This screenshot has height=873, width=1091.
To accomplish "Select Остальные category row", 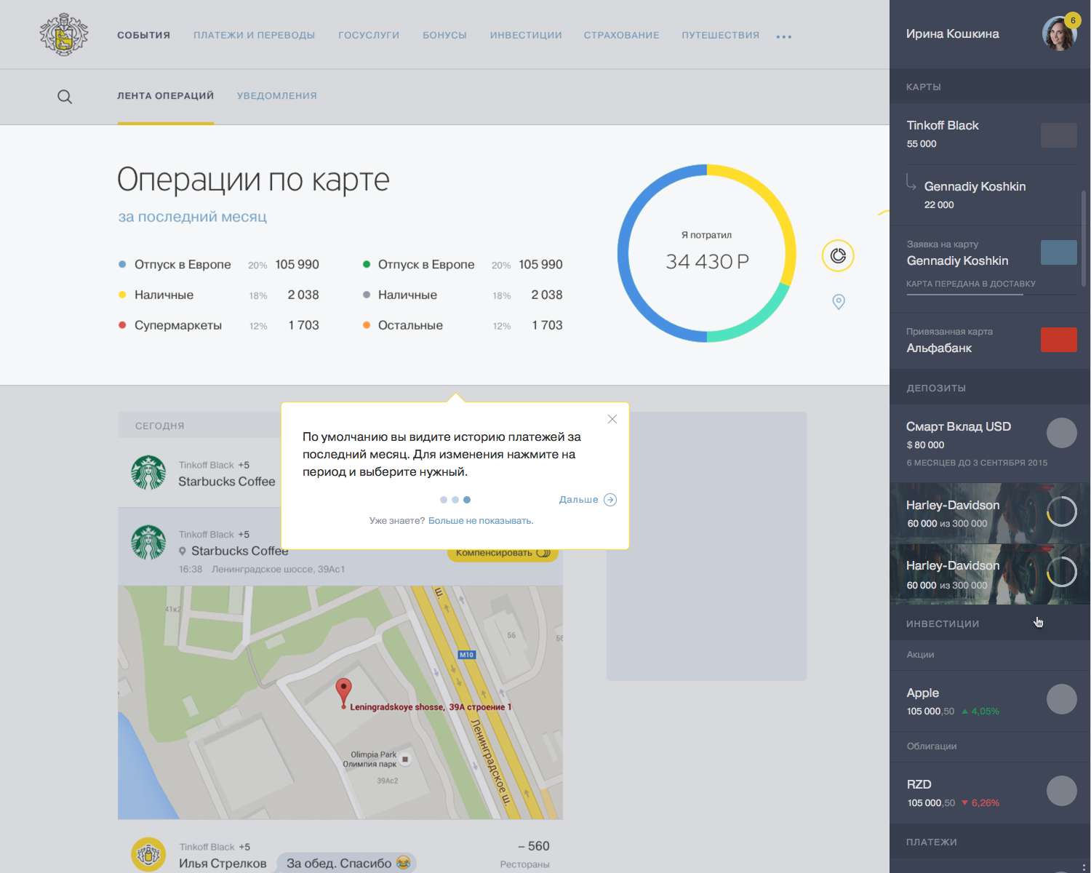I will (x=463, y=326).
